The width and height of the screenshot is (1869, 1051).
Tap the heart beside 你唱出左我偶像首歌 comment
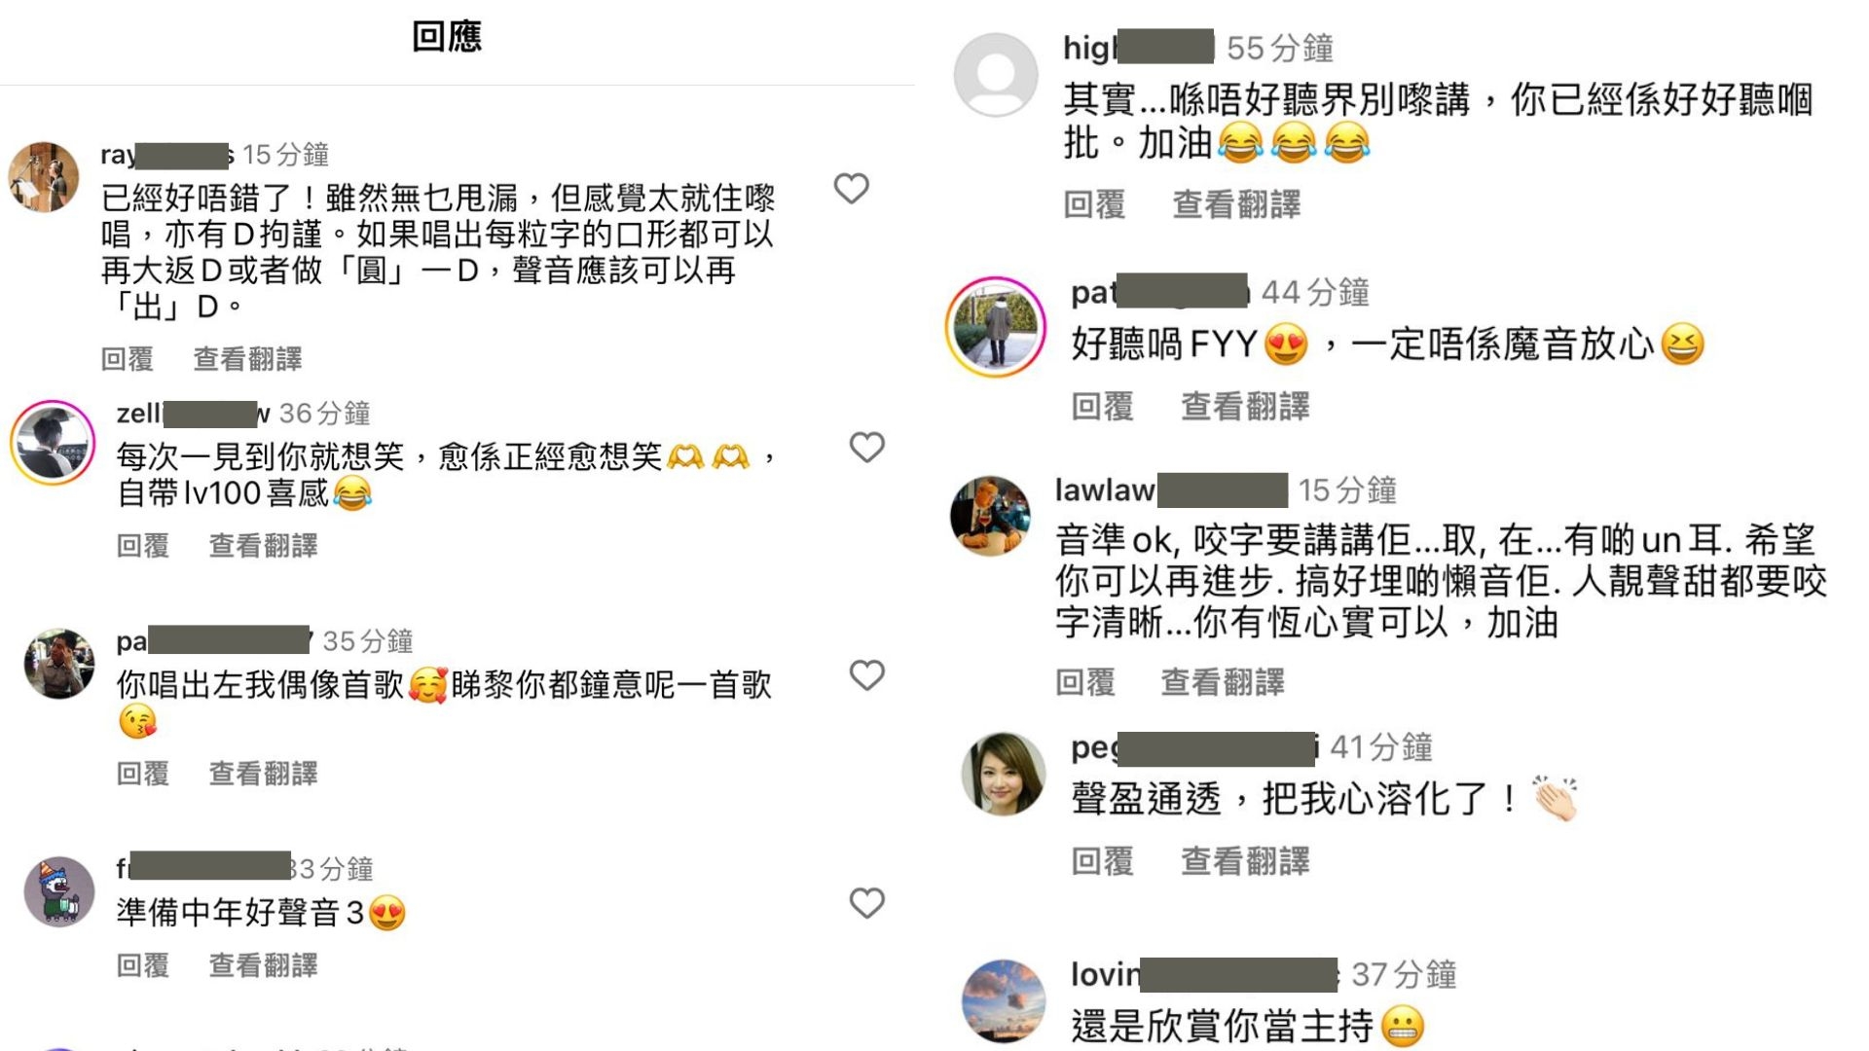tap(866, 675)
